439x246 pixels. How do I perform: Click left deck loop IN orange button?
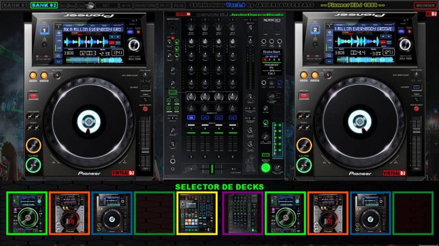[x=33, y=75]
